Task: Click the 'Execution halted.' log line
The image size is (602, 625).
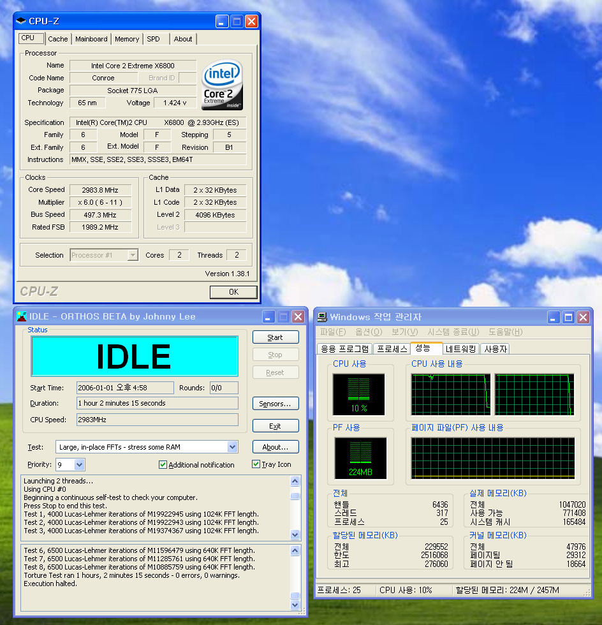Action: click(50, 584)
